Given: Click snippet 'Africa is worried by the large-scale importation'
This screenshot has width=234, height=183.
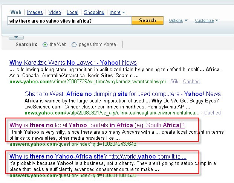Looking at the screenshot, I should [121, 104].
